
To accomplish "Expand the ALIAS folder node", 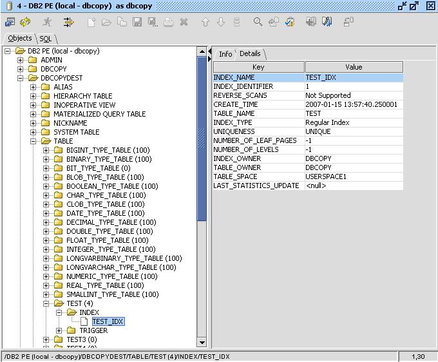I will pyautogui.click(x=33, y=87).
